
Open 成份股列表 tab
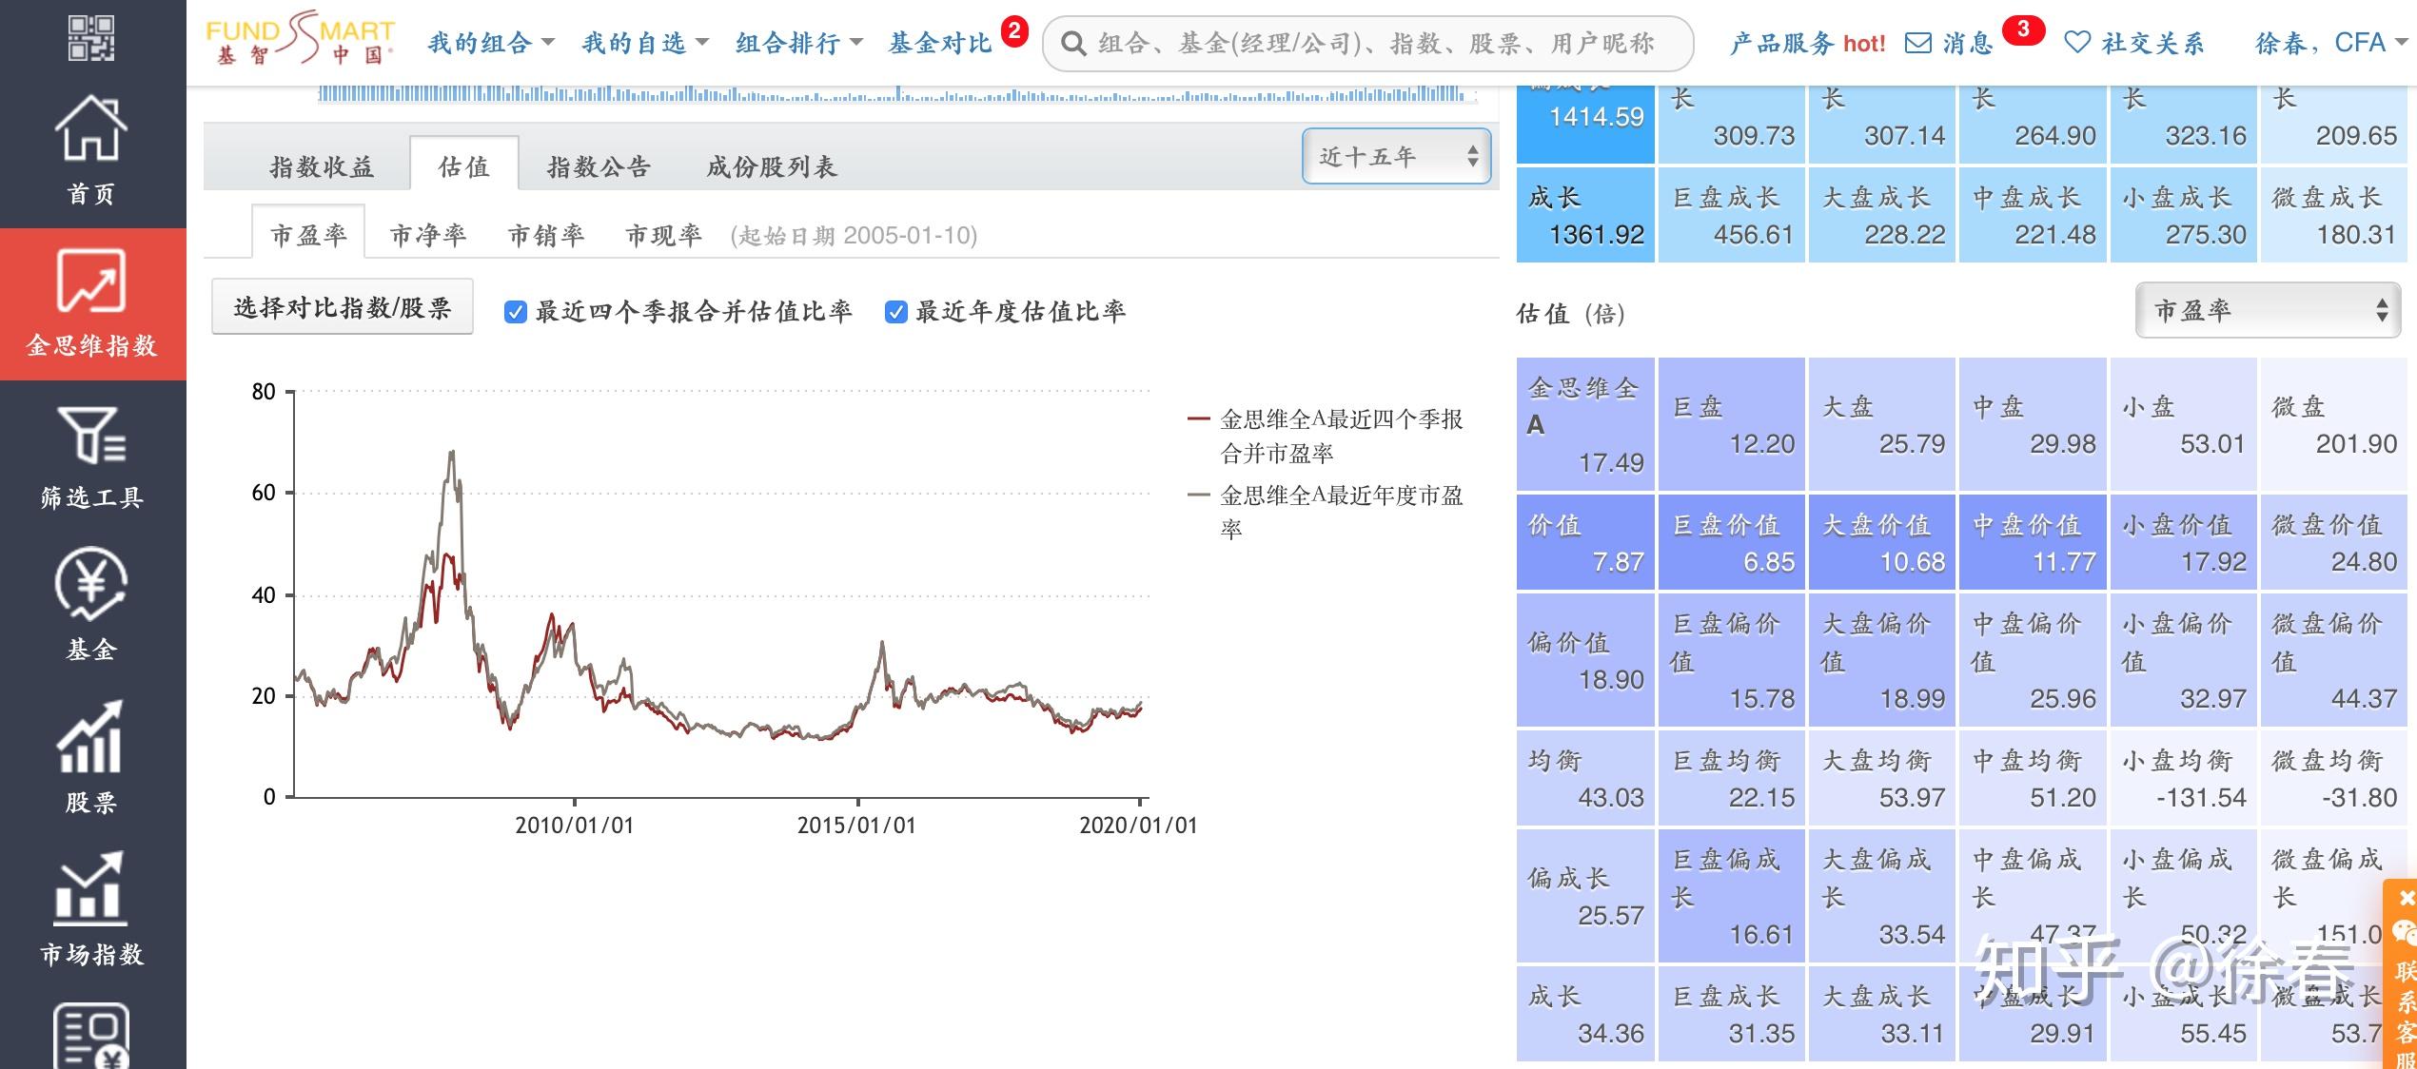(x=771, y=167)
